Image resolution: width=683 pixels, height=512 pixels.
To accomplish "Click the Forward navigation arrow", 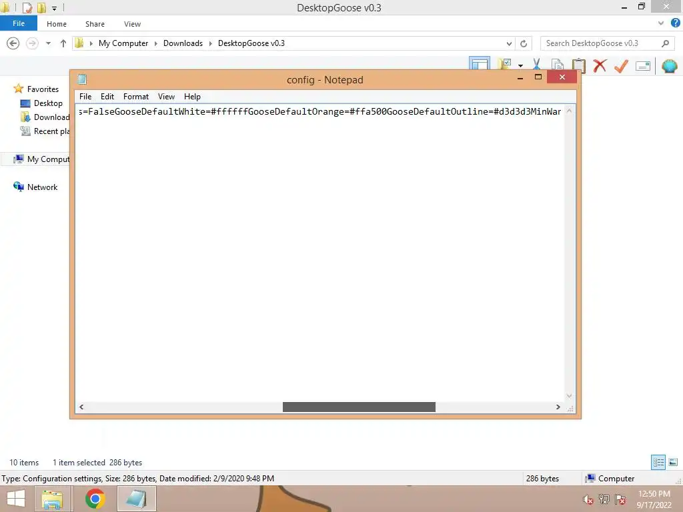I will 32,43.
